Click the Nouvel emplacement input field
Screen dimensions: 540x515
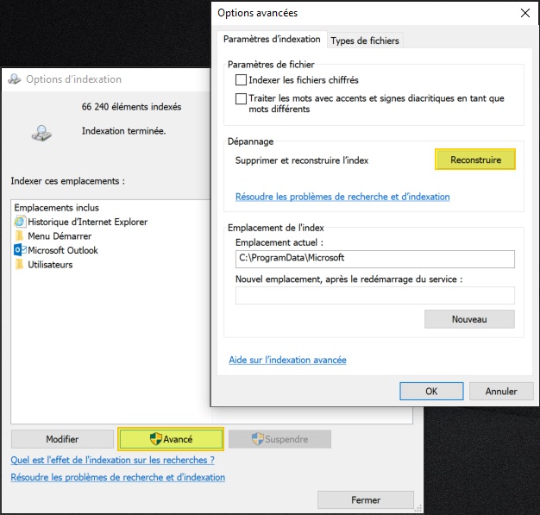[x=375, y=295]
